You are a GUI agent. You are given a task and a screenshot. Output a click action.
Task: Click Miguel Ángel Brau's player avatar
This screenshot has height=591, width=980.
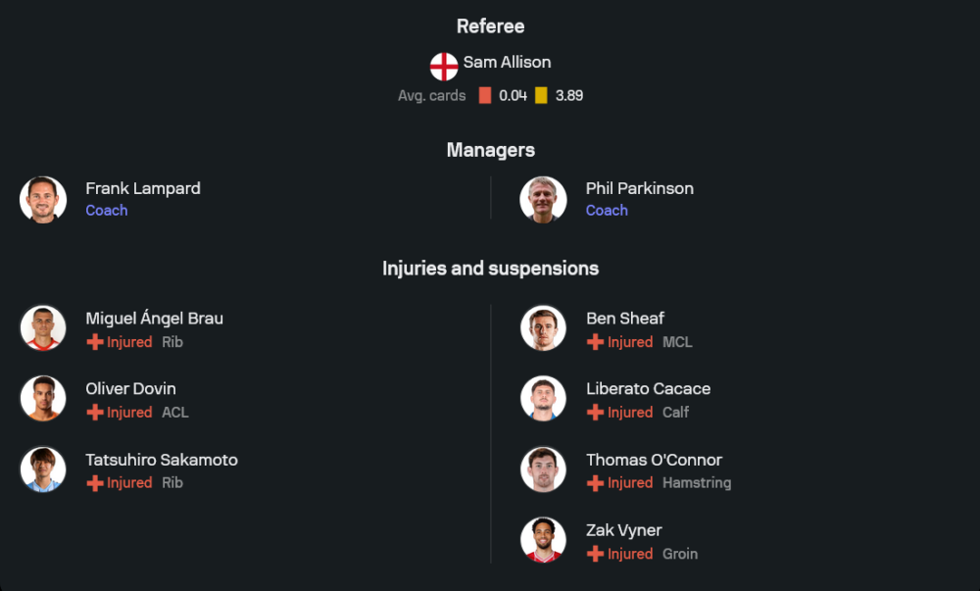[43, 328]
